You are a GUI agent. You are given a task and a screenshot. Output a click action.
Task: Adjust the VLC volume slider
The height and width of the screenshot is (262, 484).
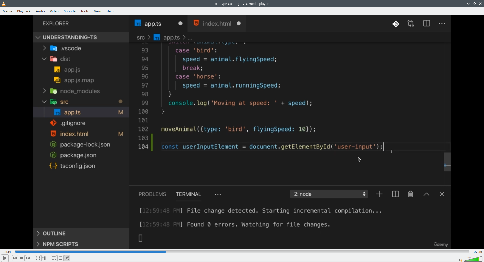coord(473,259)
